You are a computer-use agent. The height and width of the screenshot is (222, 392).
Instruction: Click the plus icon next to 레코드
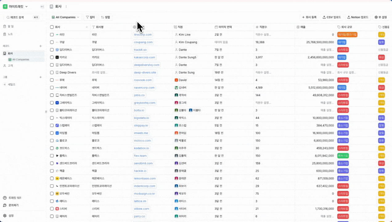[x=40, y=46]
